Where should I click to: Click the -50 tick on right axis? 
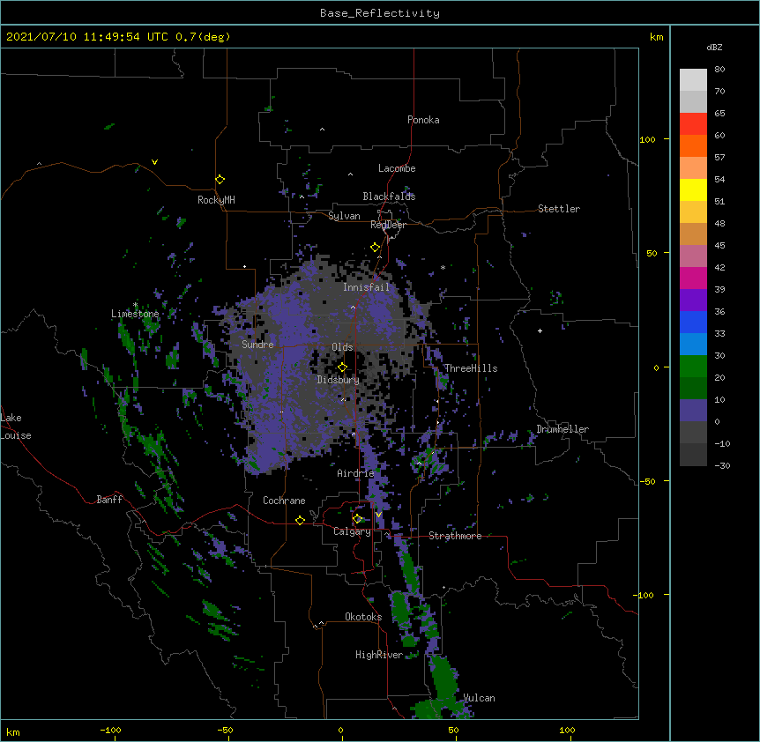(x=647, y=481)
